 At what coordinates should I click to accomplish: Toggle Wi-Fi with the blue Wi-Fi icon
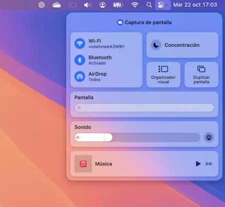(79, 43)
